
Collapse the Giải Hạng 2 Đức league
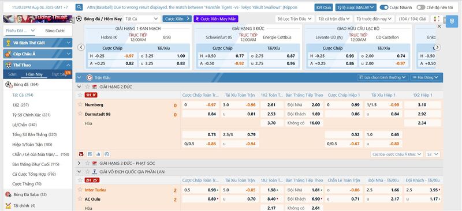(x=79, y=87)
